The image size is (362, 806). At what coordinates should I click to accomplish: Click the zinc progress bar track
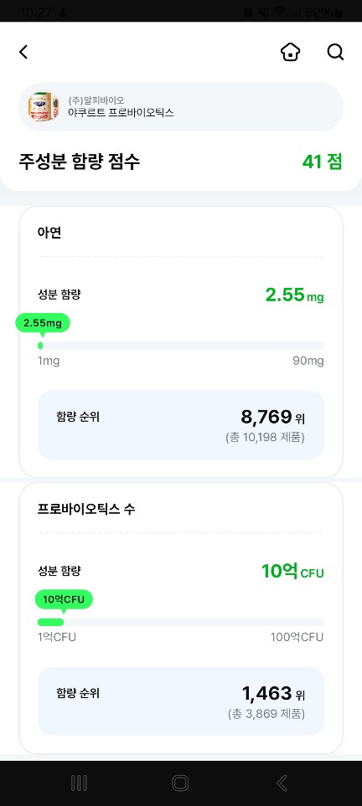pyautogui.click(x=181, y=346)
